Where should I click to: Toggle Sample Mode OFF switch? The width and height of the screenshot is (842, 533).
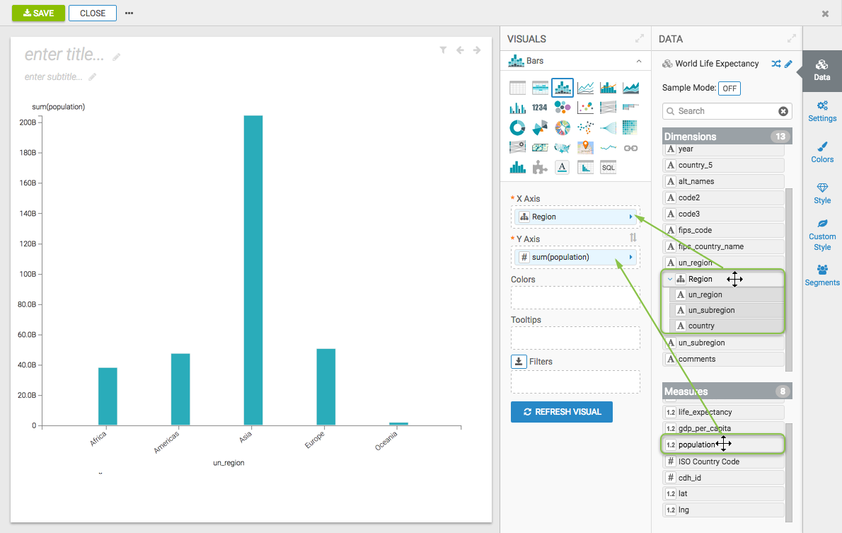(729, 88)
